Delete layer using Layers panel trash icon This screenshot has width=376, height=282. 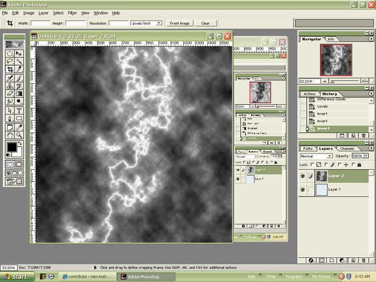[x=364, y=260]
